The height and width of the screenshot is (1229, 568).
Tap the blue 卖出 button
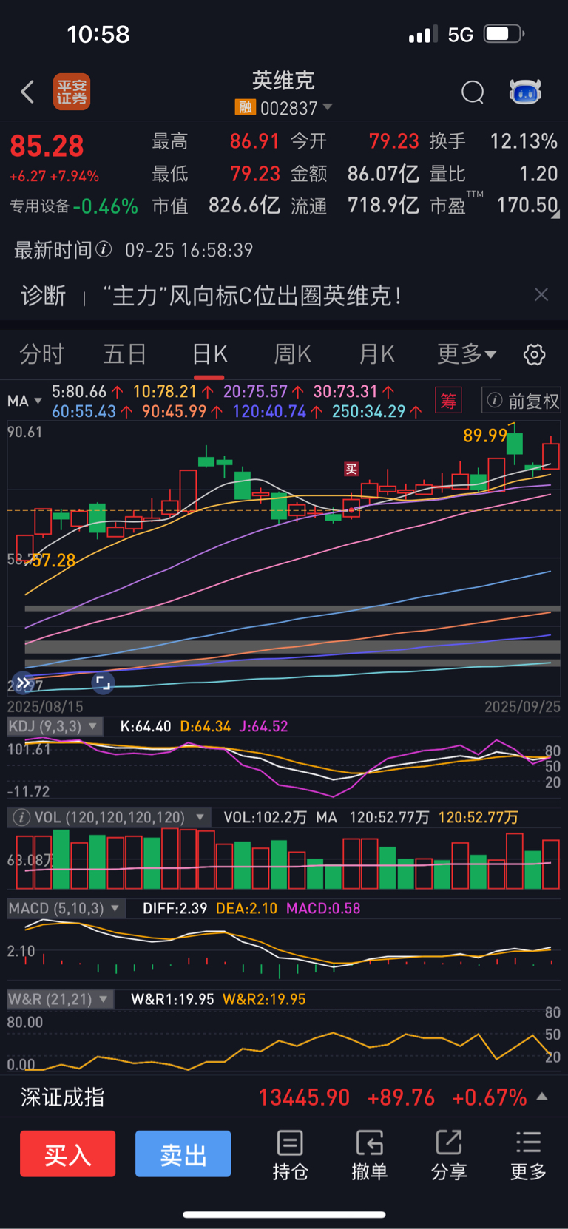[x=183, y=1154]
